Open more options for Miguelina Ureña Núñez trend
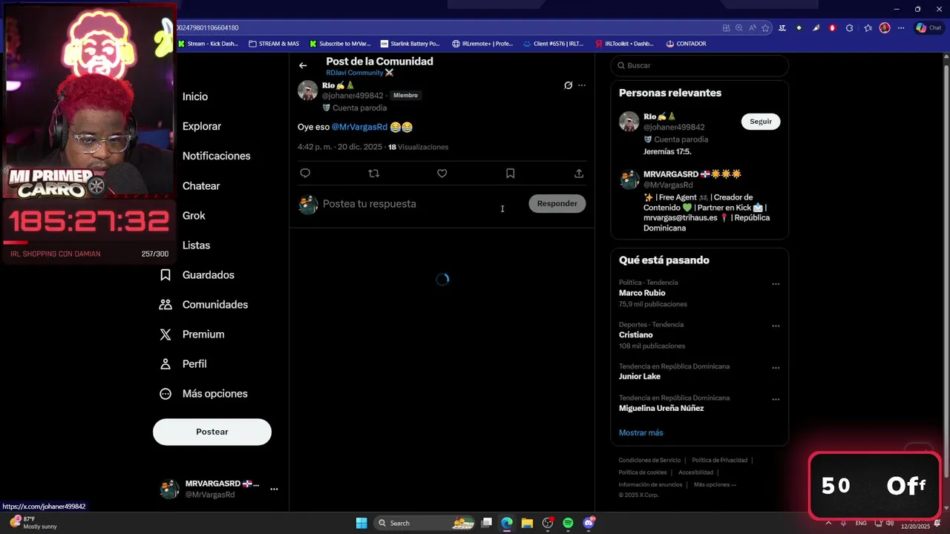The width and height of the screenshot is (950, 534). click(x=776, y=400)
